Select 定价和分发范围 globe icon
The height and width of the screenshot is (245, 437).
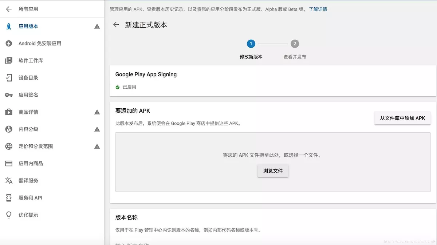pyautogui.click(x=8, y=146)
